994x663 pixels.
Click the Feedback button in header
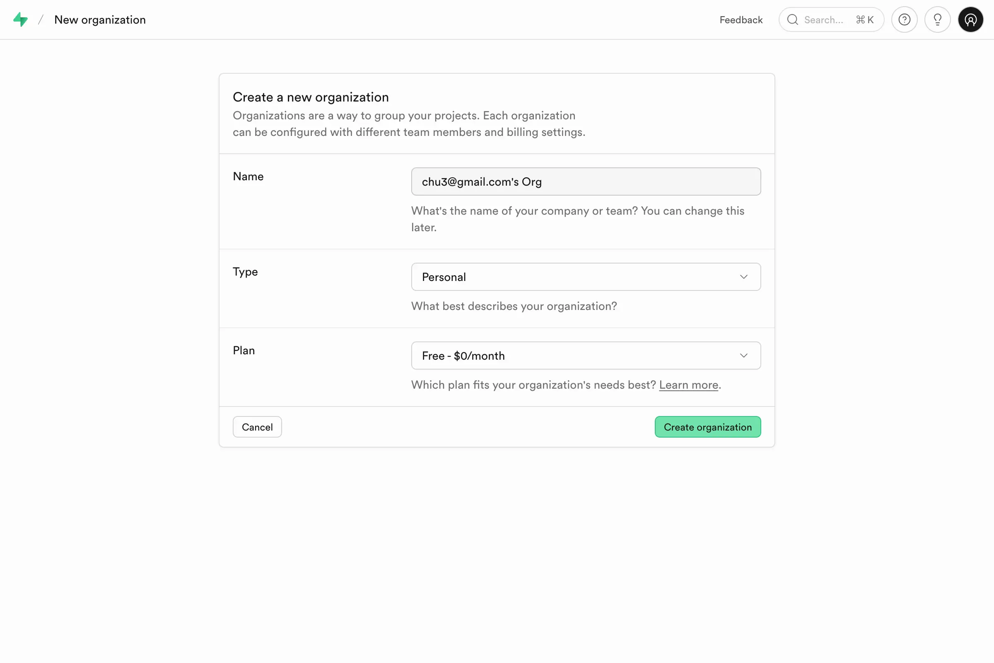pyautogui.click(x=741, y=20)
